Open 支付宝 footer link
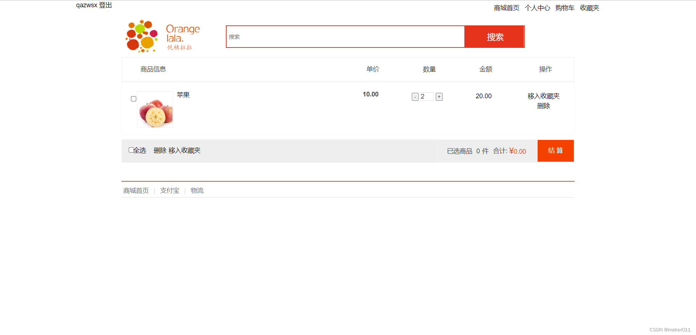 (x=170, y=191)
